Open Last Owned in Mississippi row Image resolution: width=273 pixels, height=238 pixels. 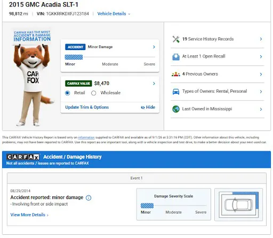coord(218,109)
